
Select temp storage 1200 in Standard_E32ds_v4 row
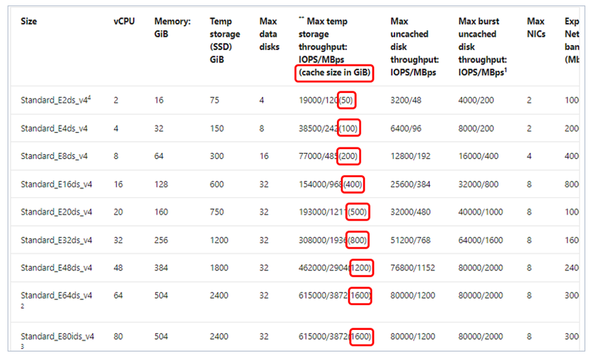click(219, 241)
